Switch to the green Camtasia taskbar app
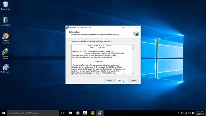Viewport: 206px width, 116px height. (92, 113)
